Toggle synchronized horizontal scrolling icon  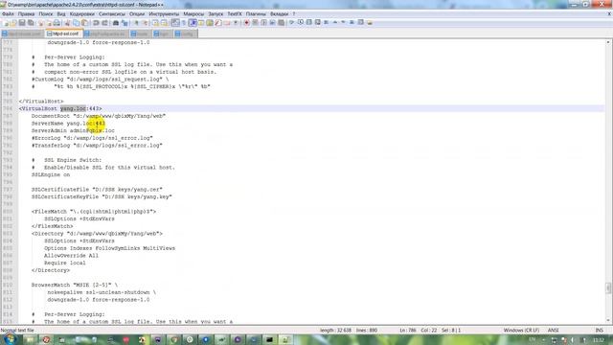[x=164, y=23]
